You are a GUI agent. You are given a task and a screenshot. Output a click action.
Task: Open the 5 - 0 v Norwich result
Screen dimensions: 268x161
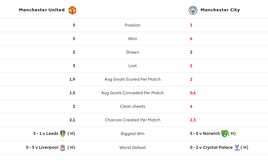(x=205, y=134)
